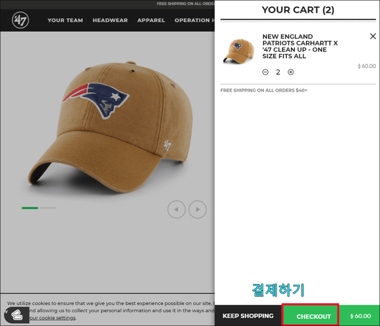
Task: Open the cookie settings link
Action: (52, 318)
